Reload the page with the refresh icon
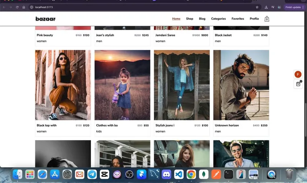The width and height of the screenshot is (307, 183). pyautogui.click(x=17, y=7)
